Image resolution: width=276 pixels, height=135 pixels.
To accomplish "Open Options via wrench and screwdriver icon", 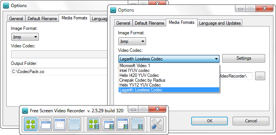I will (157, 124).
